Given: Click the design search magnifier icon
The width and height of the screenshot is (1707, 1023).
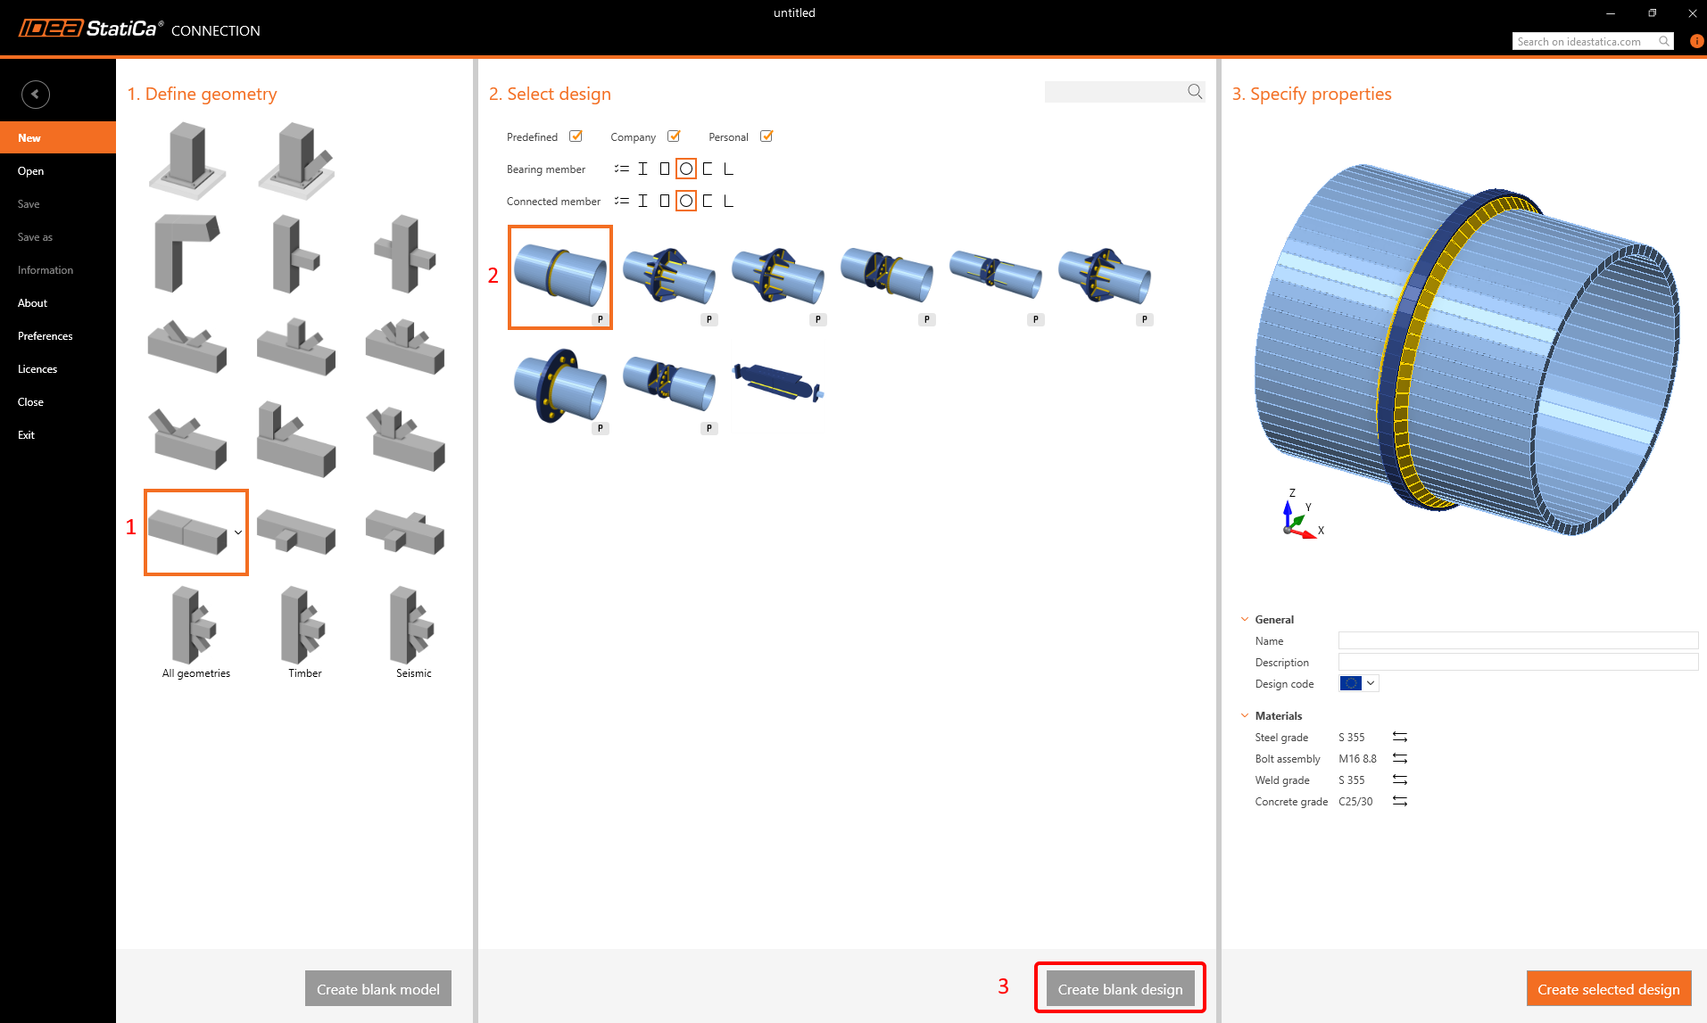Looking at the screenshot, I should [1195, 91].
